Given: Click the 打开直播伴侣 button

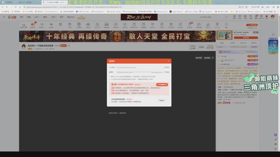Looking at the screenshot, I should [162, 84].
